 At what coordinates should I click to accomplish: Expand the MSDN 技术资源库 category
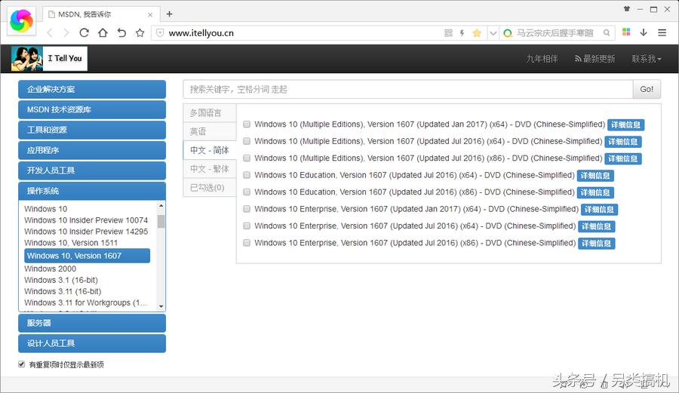92,109
